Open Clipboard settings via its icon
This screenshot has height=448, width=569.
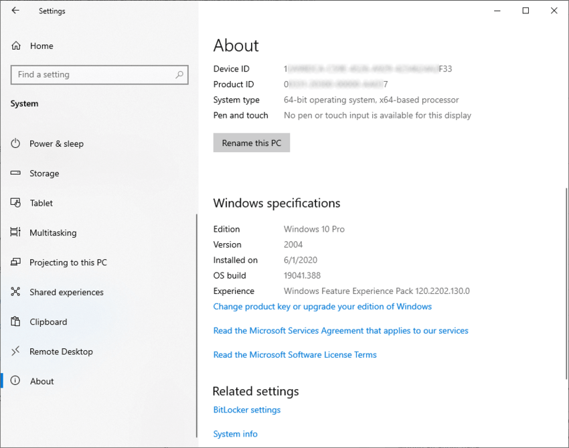click(15, 321)
